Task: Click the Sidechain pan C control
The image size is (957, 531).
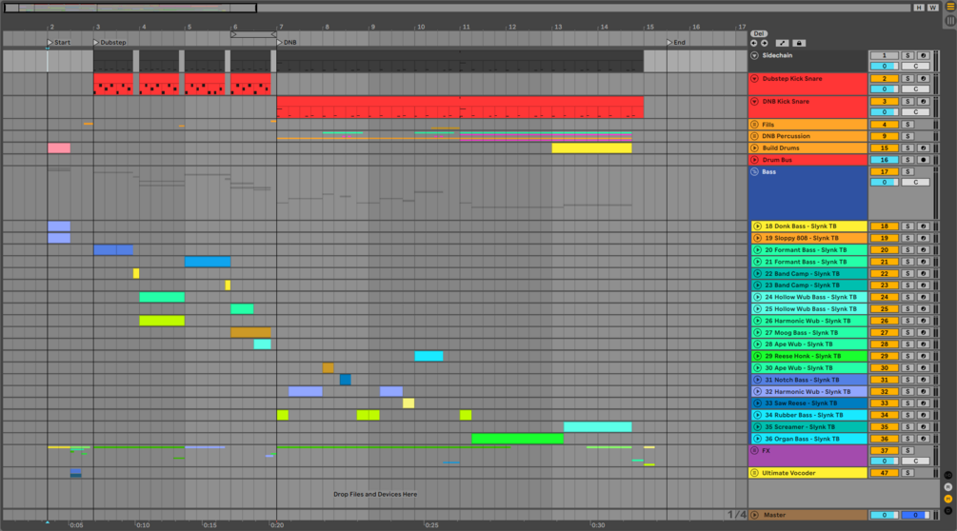Action: pos(915,66)
